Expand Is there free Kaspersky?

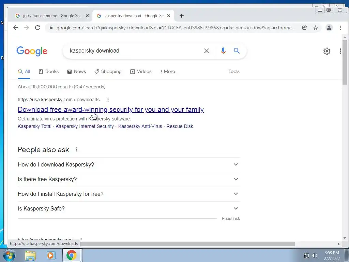click(x=128, y=179)
